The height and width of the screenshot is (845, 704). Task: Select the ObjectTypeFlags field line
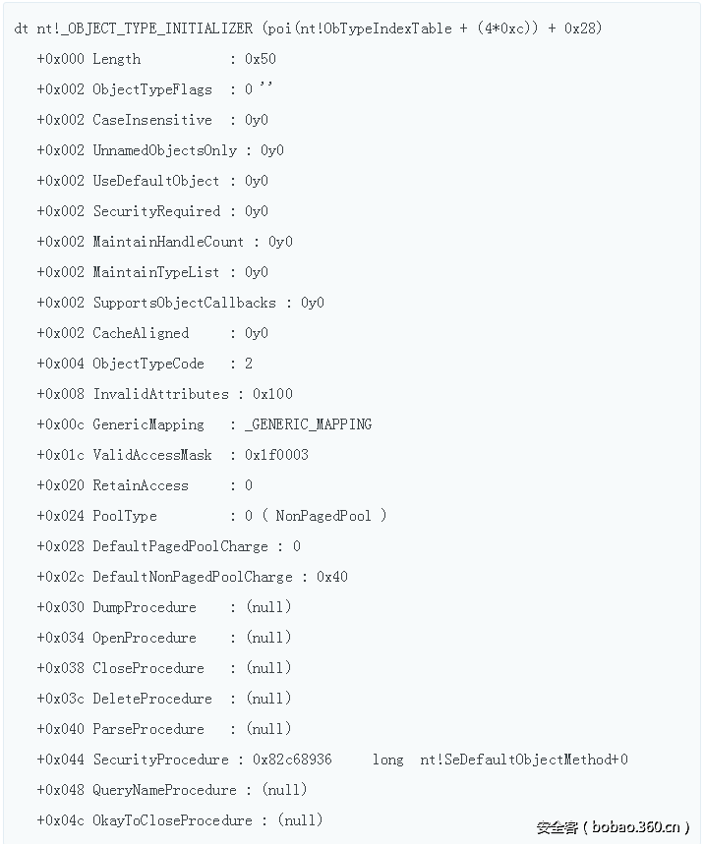click(x=155, y=89)
